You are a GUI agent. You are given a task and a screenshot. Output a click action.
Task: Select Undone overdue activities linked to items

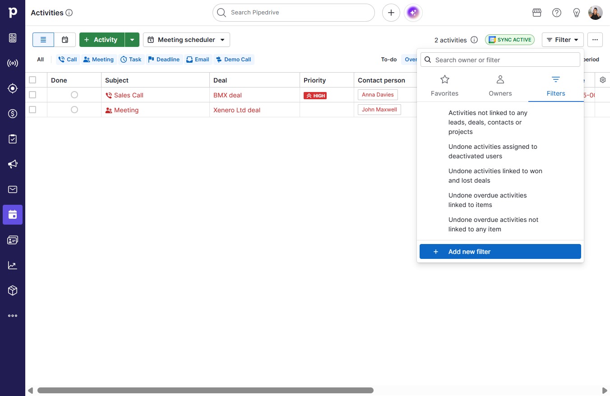coord(500,200)
